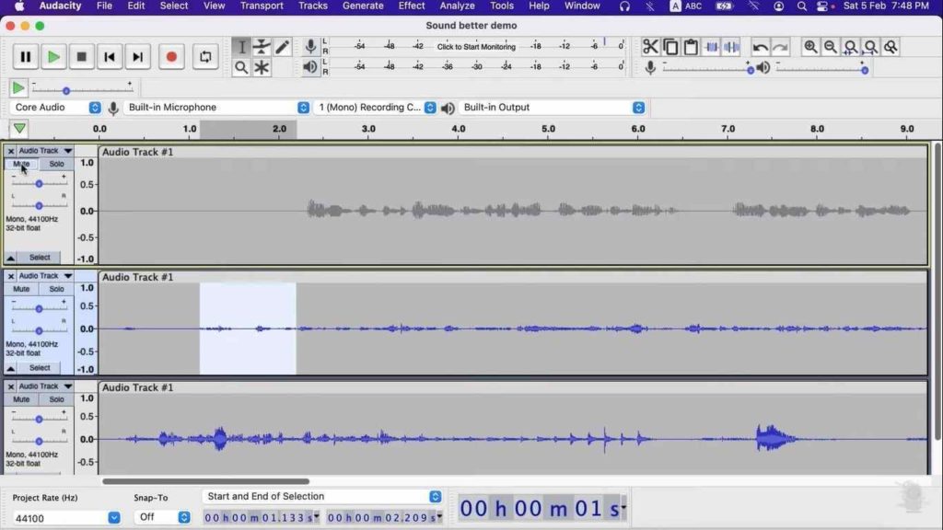The height and width of the screenshot is (530, 943).
Task: Trim audio outside selection
Action: pos(712,47)
